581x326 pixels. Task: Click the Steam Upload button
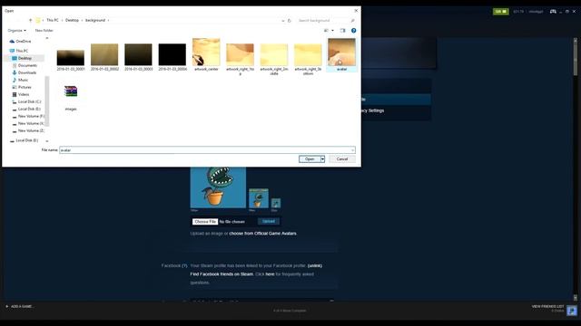click(x=269, y=221)
